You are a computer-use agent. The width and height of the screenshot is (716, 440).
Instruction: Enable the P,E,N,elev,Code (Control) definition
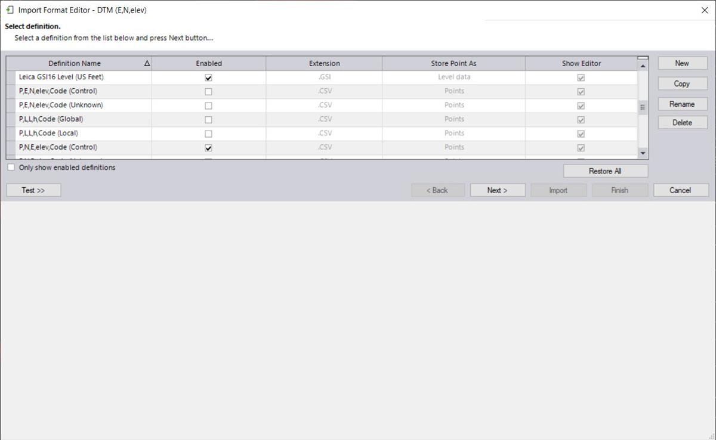coord(208,91)
